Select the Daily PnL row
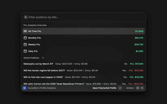Image resolution: width=167 pixels, height=104 pixels. click(x=83, y=51)
